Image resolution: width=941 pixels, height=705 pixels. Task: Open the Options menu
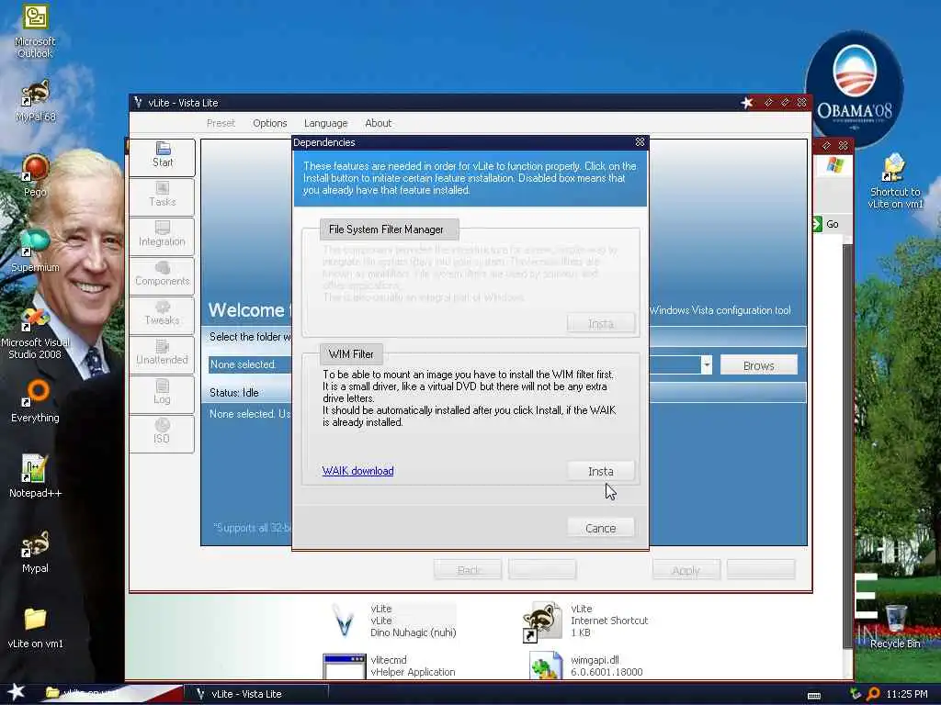pos(270,123)
